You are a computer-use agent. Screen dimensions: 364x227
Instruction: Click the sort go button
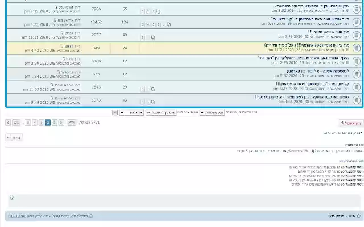click(115, 112)
